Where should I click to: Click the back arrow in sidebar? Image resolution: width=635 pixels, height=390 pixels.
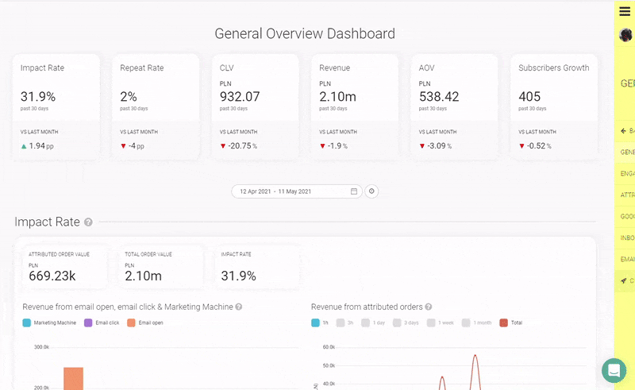[x=623, y=131]
